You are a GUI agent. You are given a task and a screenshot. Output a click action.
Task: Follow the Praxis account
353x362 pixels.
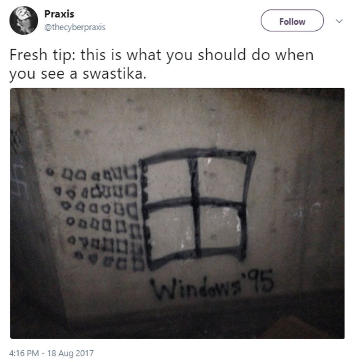(292, 21)
